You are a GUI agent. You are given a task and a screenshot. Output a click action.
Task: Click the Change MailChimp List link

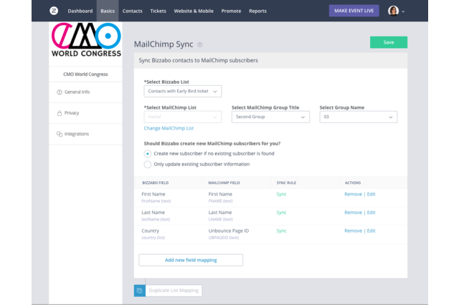point(169,128)
